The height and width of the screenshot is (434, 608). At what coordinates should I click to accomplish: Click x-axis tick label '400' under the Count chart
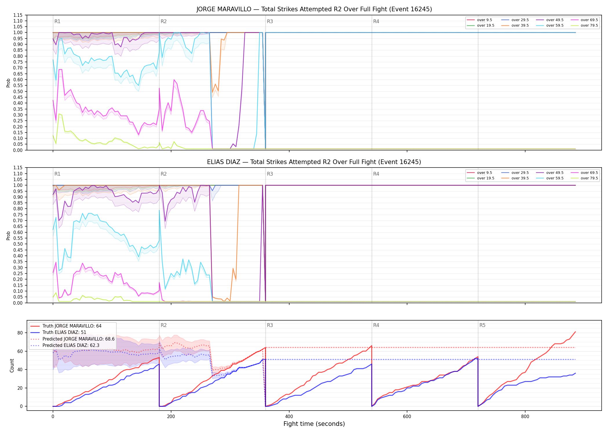289,417
